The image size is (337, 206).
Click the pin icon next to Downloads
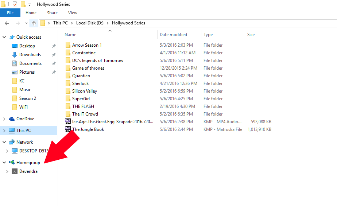(x=54, y=55)
